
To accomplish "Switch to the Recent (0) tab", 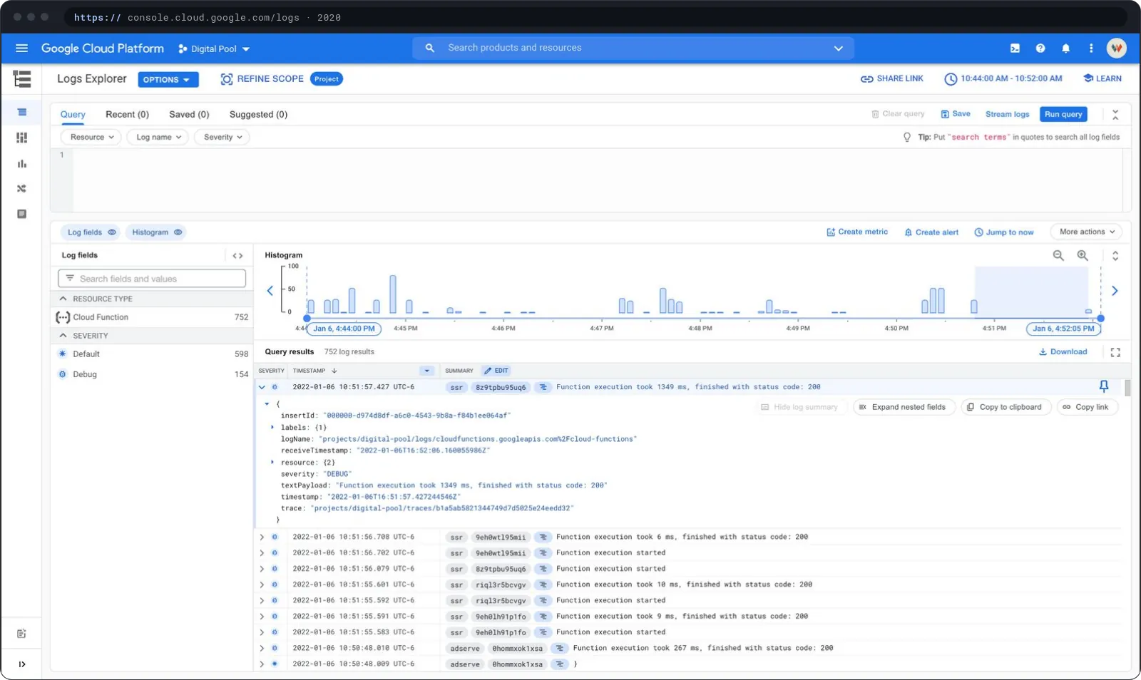I will (127, 114).
